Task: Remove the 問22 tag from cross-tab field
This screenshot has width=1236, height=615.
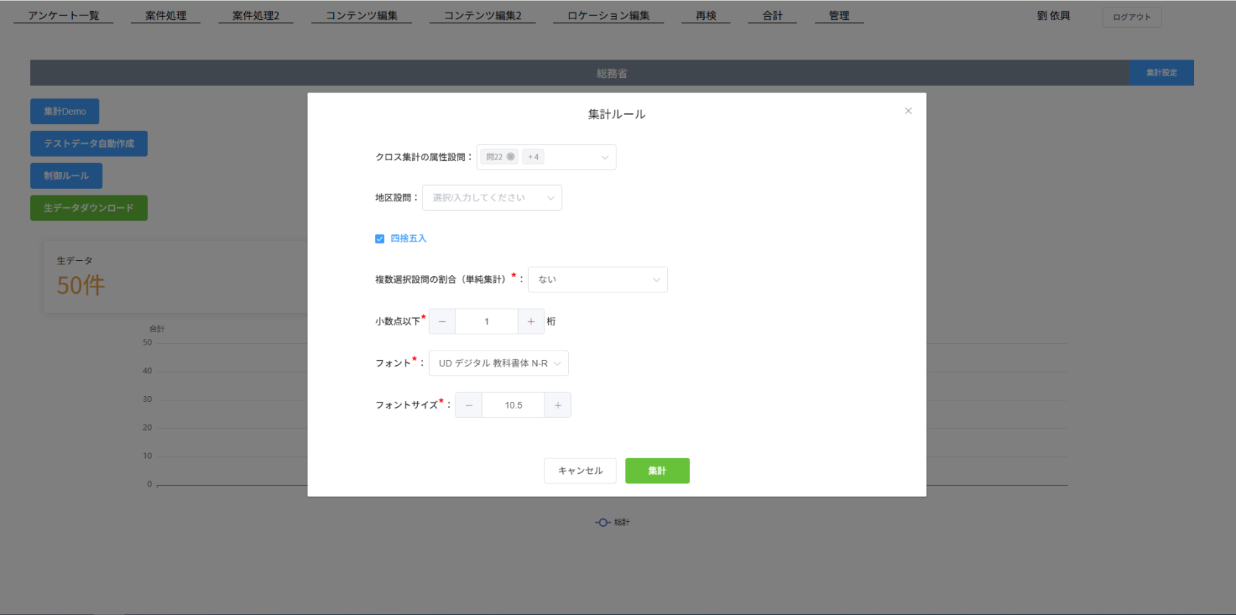Action: tap(511, 157)
